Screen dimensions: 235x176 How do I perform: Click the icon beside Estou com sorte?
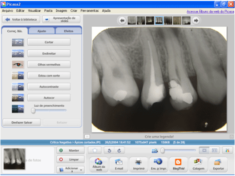pyautogui.click(x=18, y=76)
